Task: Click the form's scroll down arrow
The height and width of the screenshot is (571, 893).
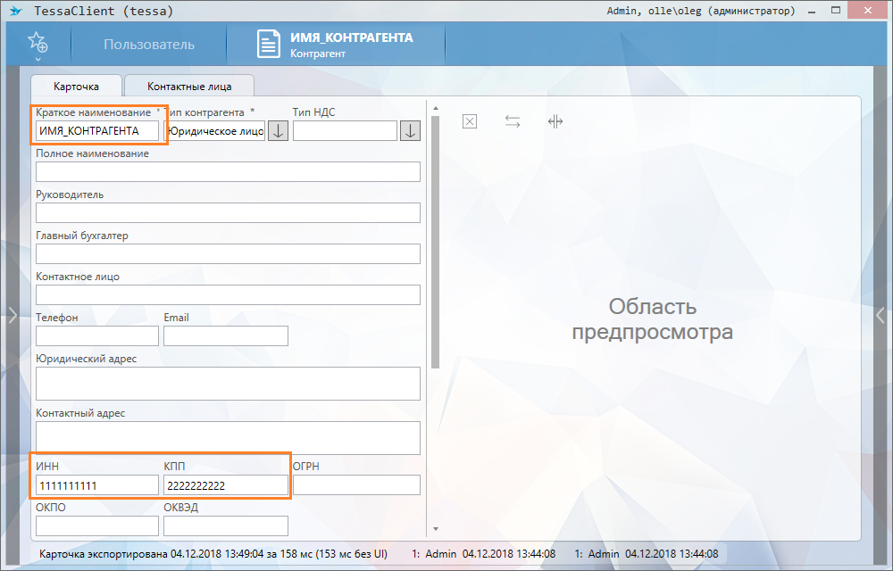Action: (435, 529)
